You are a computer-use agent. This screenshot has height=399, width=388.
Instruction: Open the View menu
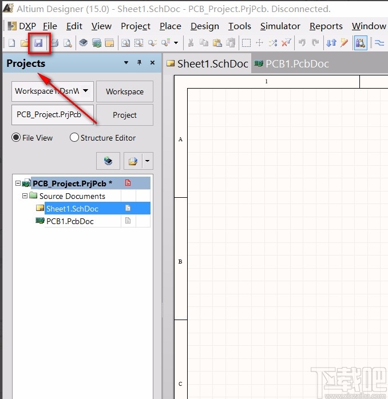click(101, 26)
